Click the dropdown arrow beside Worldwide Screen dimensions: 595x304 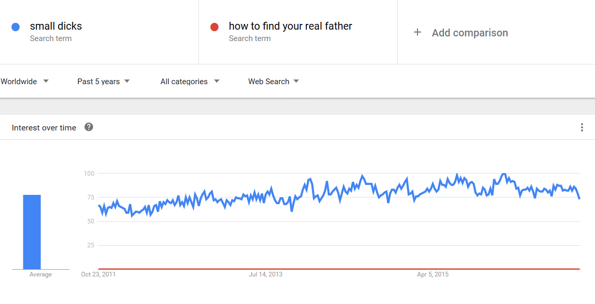pyautogui.click(x=46, y=81)
